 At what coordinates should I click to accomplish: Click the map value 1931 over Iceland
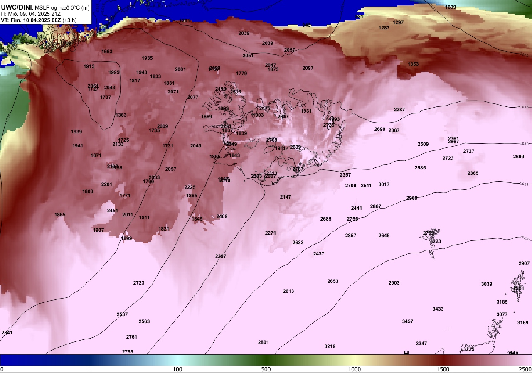306,111
